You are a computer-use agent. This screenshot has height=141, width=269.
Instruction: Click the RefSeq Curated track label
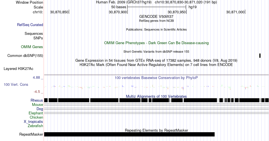point(30,25)
